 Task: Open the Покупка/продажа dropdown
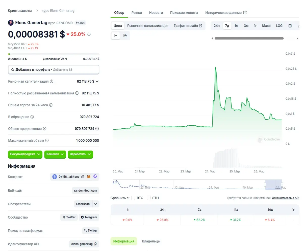(x=25, y=154)
